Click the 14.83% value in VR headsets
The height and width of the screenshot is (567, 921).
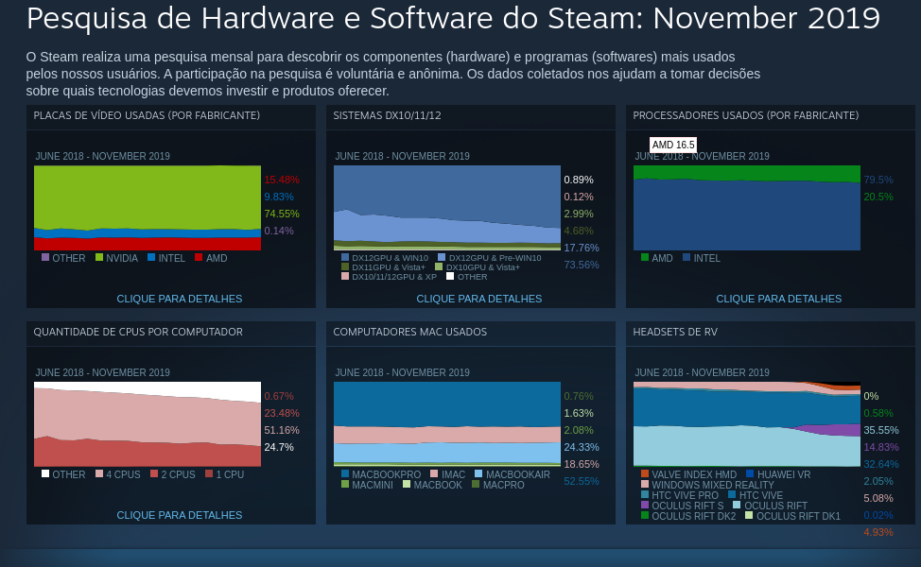coord(881,447)
